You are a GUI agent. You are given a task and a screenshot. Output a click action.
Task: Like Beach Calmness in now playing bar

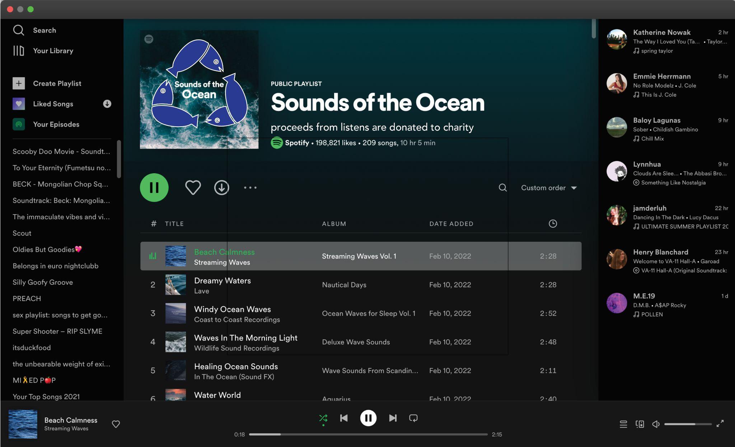116,424
